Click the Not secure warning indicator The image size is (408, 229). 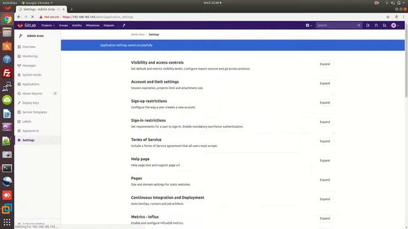click(x=49, y=17)
